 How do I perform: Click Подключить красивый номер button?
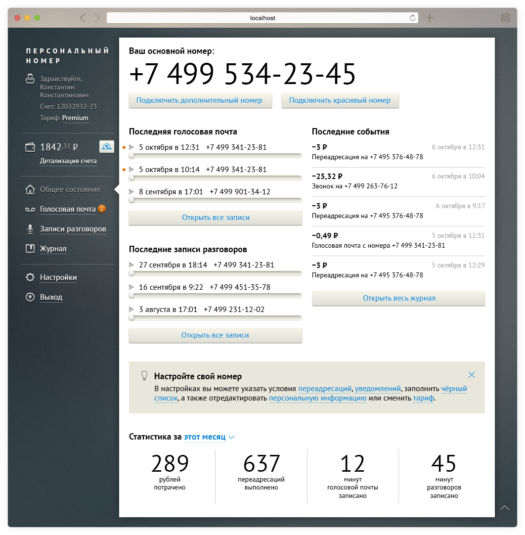[x=340, y=101]
